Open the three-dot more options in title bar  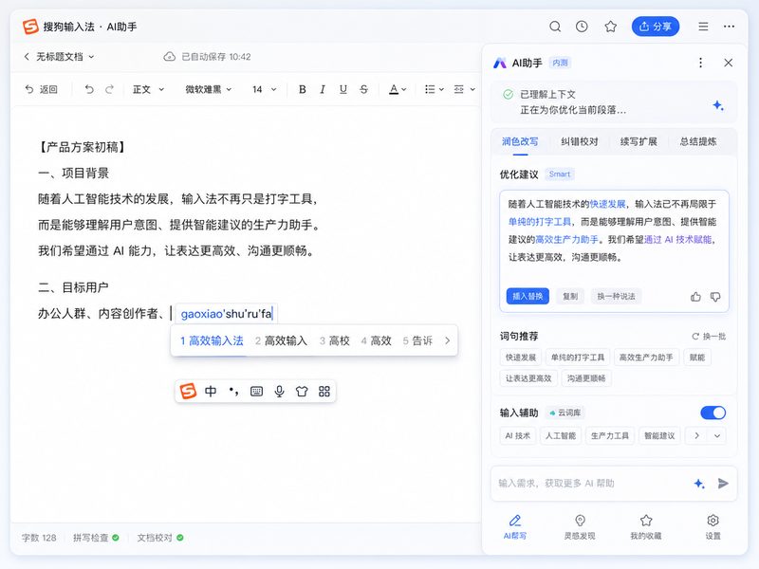click(x=729, y=27)
